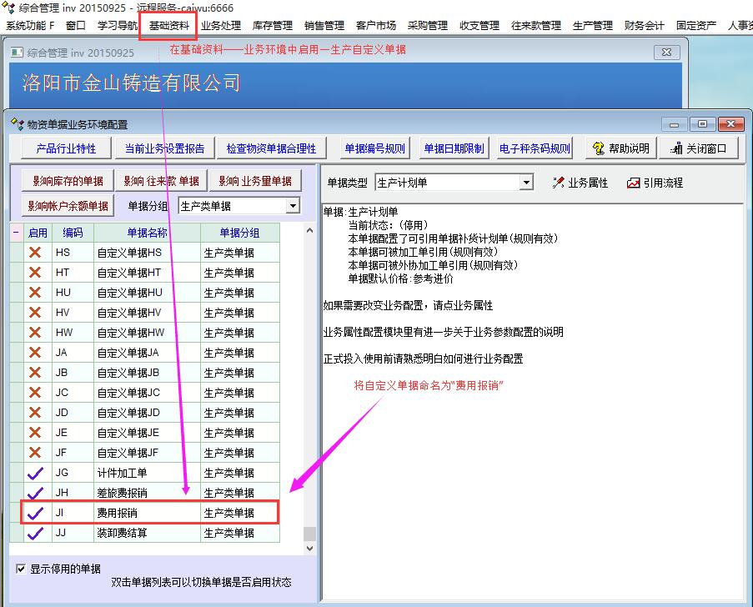Click the list's scroll down arrow
753x607 pixels.
coord(309,548)
